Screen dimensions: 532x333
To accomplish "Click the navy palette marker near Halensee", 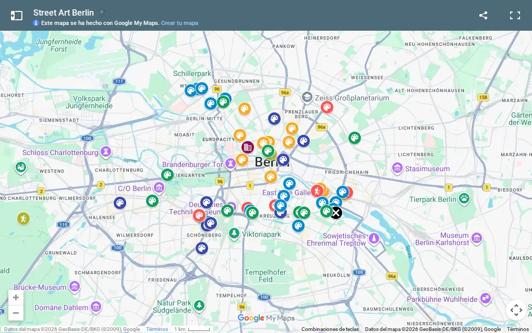I will tap(120, 203).
